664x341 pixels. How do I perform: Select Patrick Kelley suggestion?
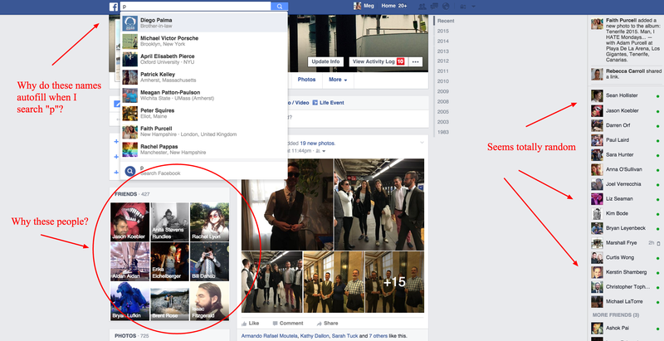click(x=203, y=77)
